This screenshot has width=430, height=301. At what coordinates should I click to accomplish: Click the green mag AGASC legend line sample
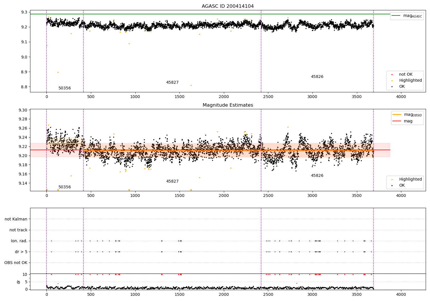pyautogui.click(x=396, y=15)
